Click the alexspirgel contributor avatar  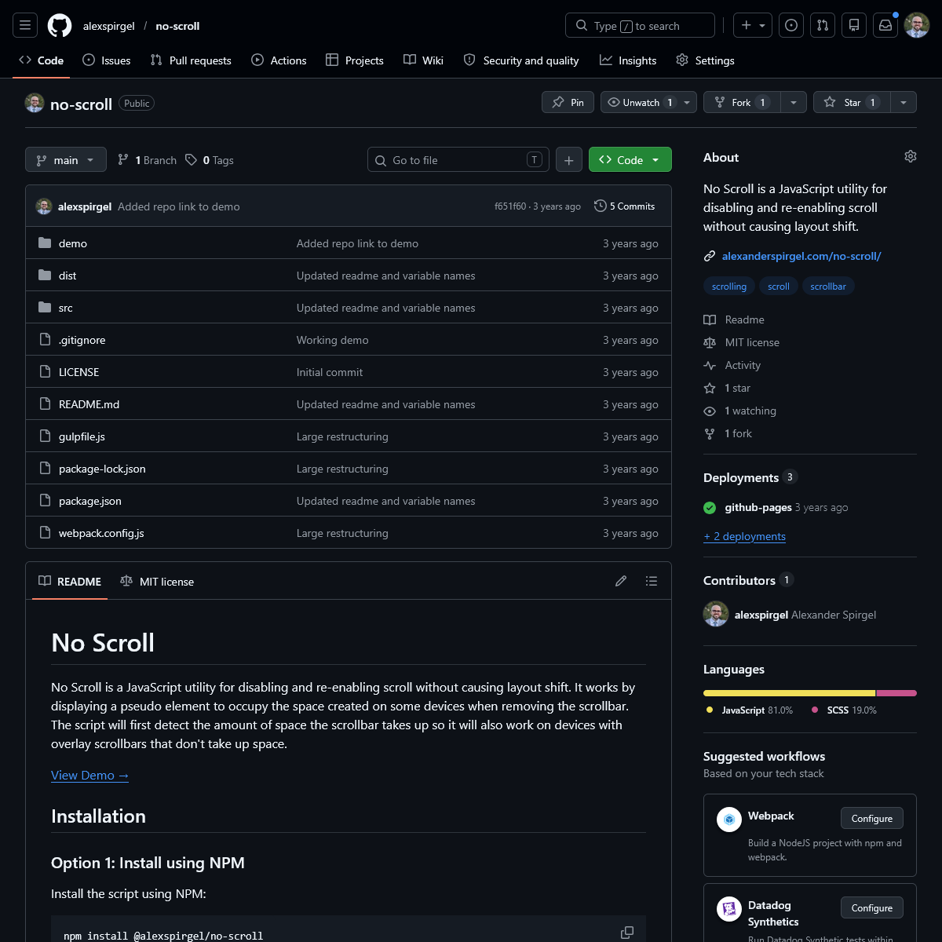(716, 614)
